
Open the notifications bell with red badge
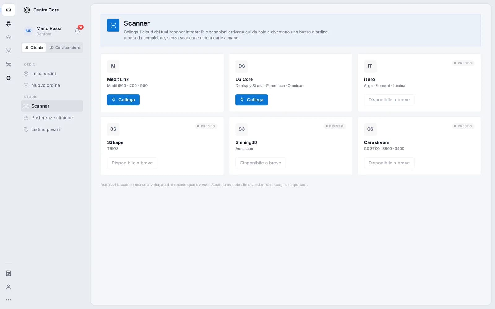click(78, 31)
